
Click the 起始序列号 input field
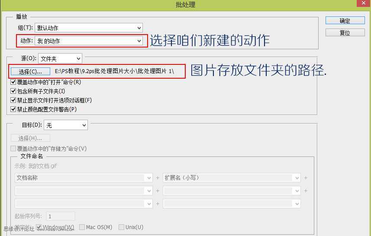[x=61, y=216]
